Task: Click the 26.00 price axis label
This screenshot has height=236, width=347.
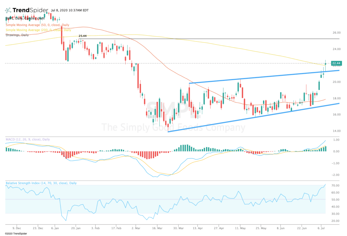Action: [336, 33]
